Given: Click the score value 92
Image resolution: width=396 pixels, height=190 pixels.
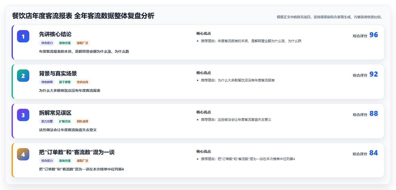Looking at the screenshot, I should 374,74.
